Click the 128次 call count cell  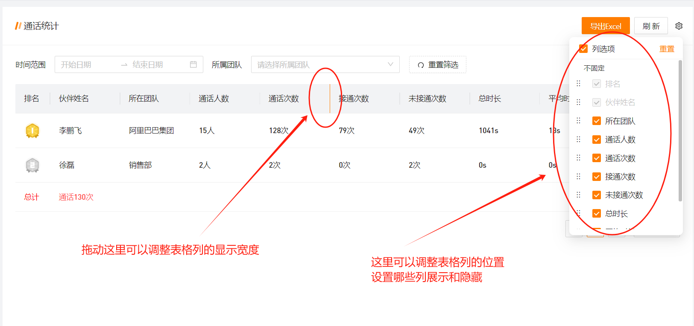click(x=279, y=131)
